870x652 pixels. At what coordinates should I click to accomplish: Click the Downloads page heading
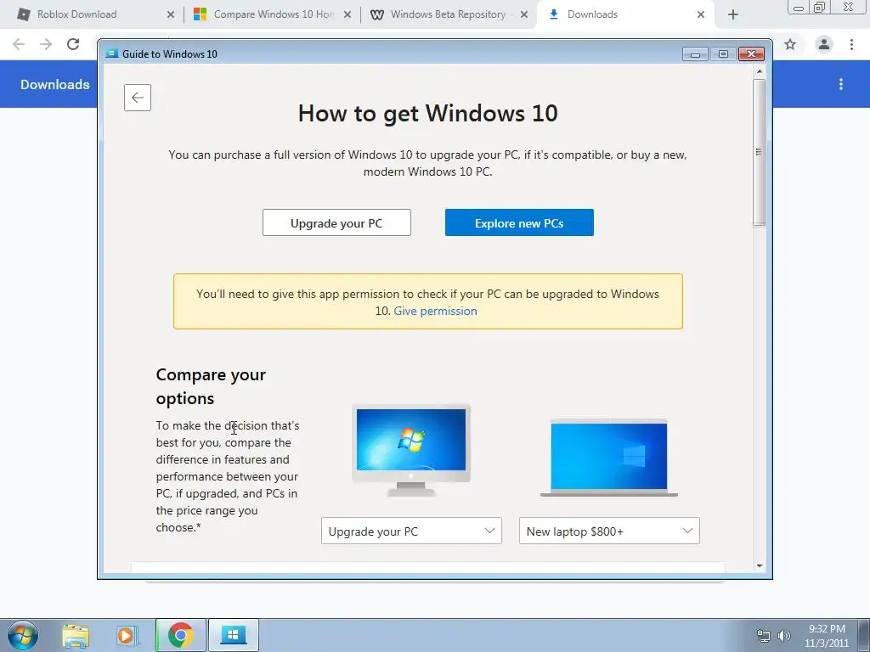click(x=55, y=84)
